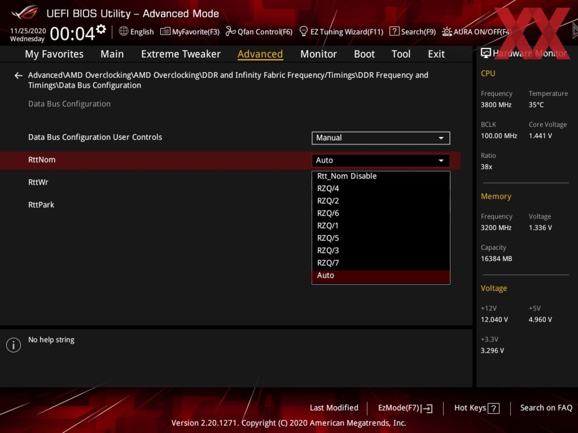
Task: Click +3.3V value 3.296 V
Action: pyautogui.click(x=492, y=351)
